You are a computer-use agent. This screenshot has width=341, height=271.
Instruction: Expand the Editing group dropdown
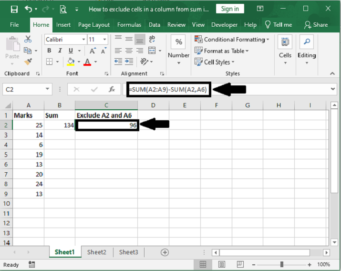(x=307, y=63)
